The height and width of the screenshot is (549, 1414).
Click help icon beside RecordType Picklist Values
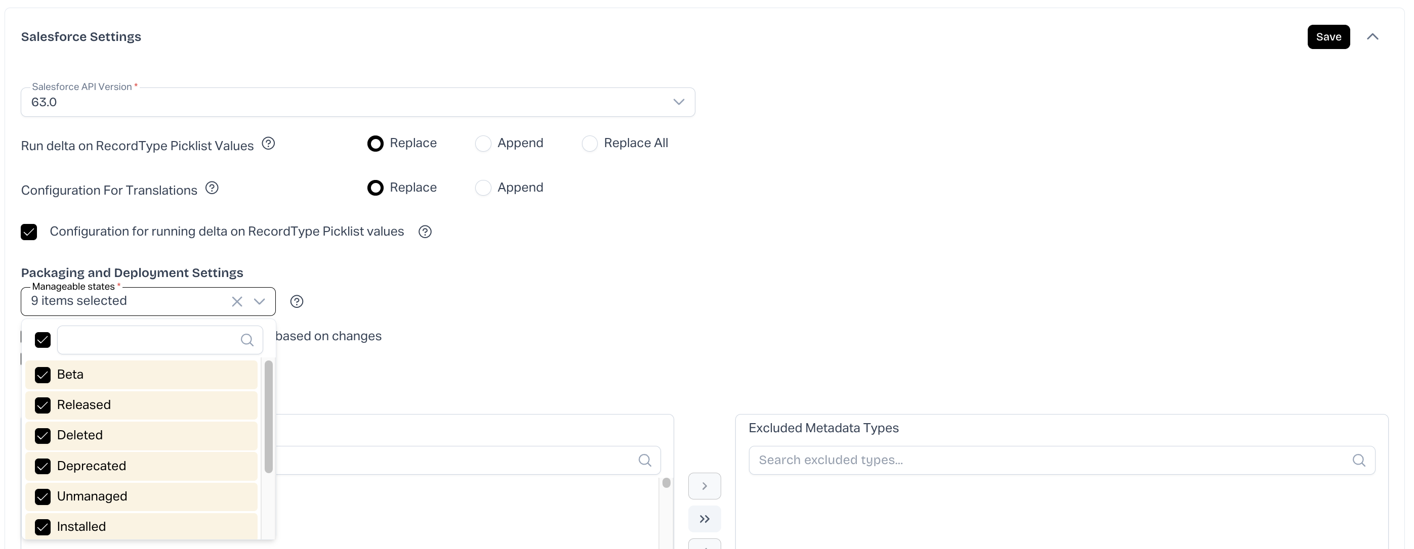[x=268, y=144]
